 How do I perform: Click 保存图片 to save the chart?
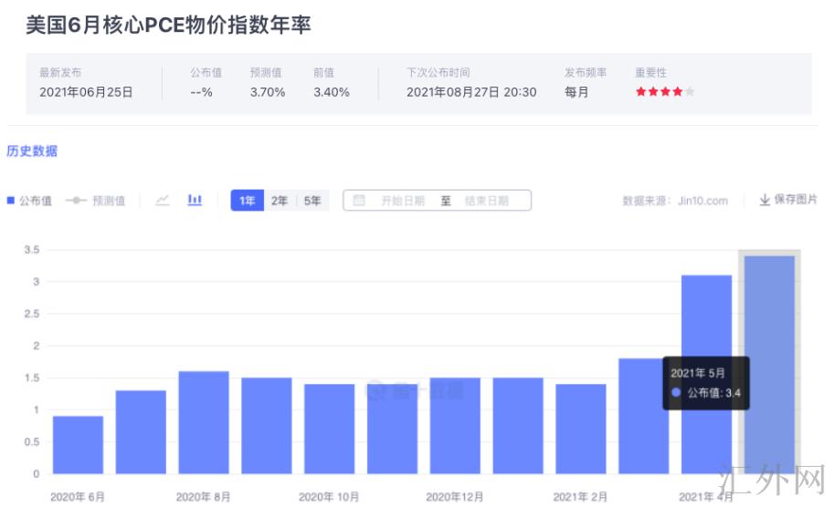[795, 200]
